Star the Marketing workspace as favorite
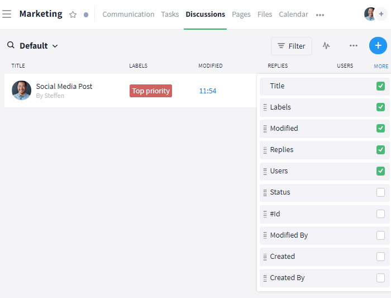This screenshot has height=298, width=391. pos(73,15)
